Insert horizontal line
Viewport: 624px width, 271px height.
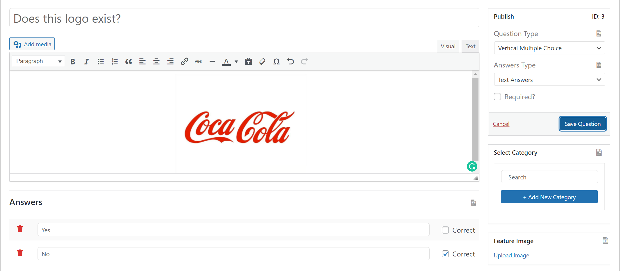(212, 61)
